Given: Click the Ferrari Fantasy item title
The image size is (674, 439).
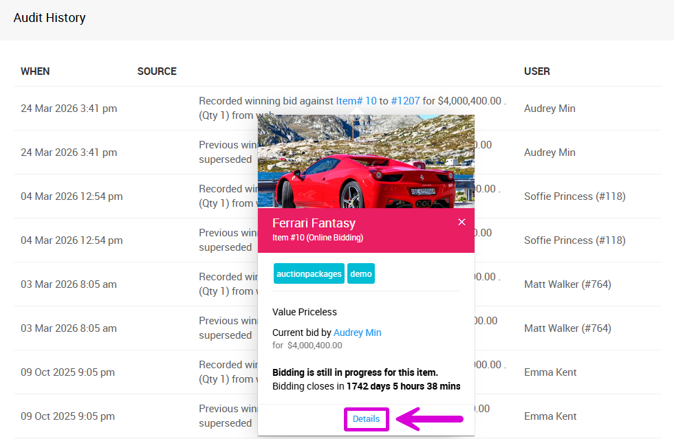Looking at the screenshot, I should click(x=314, y=223).
